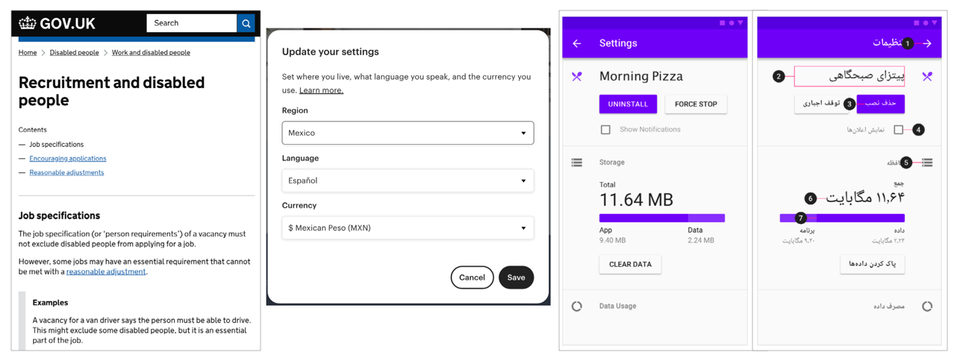
Task: Click the Data Usage circle icon
Action: [577, 306]
